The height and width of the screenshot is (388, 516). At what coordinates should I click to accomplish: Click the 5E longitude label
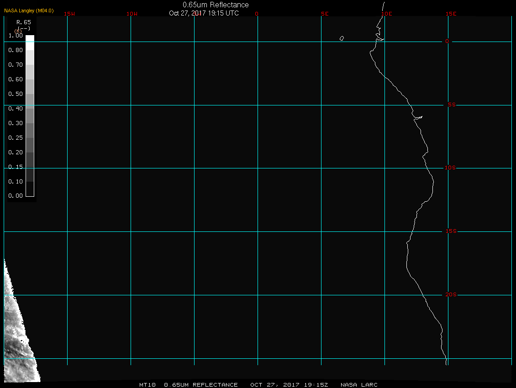(325, 14)
